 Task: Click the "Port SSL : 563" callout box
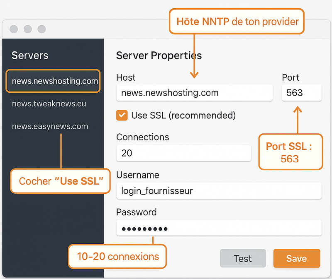coord(290,152)
